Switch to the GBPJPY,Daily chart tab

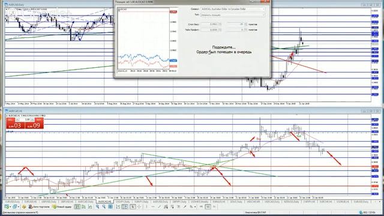tap(179, 202)
